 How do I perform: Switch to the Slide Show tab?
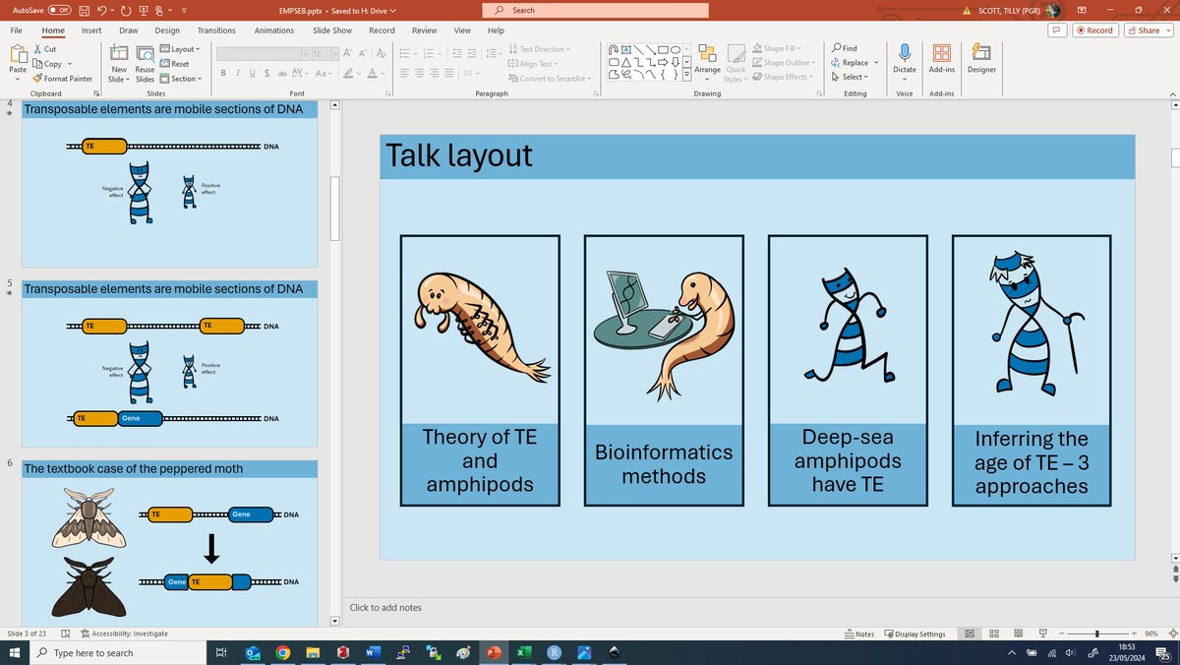(x=332, y=30)
